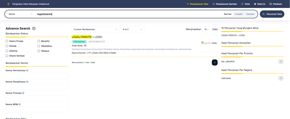Select the Ditolak status radio
This screenshot has height=119, width=290.
click(x=7, y=46)
